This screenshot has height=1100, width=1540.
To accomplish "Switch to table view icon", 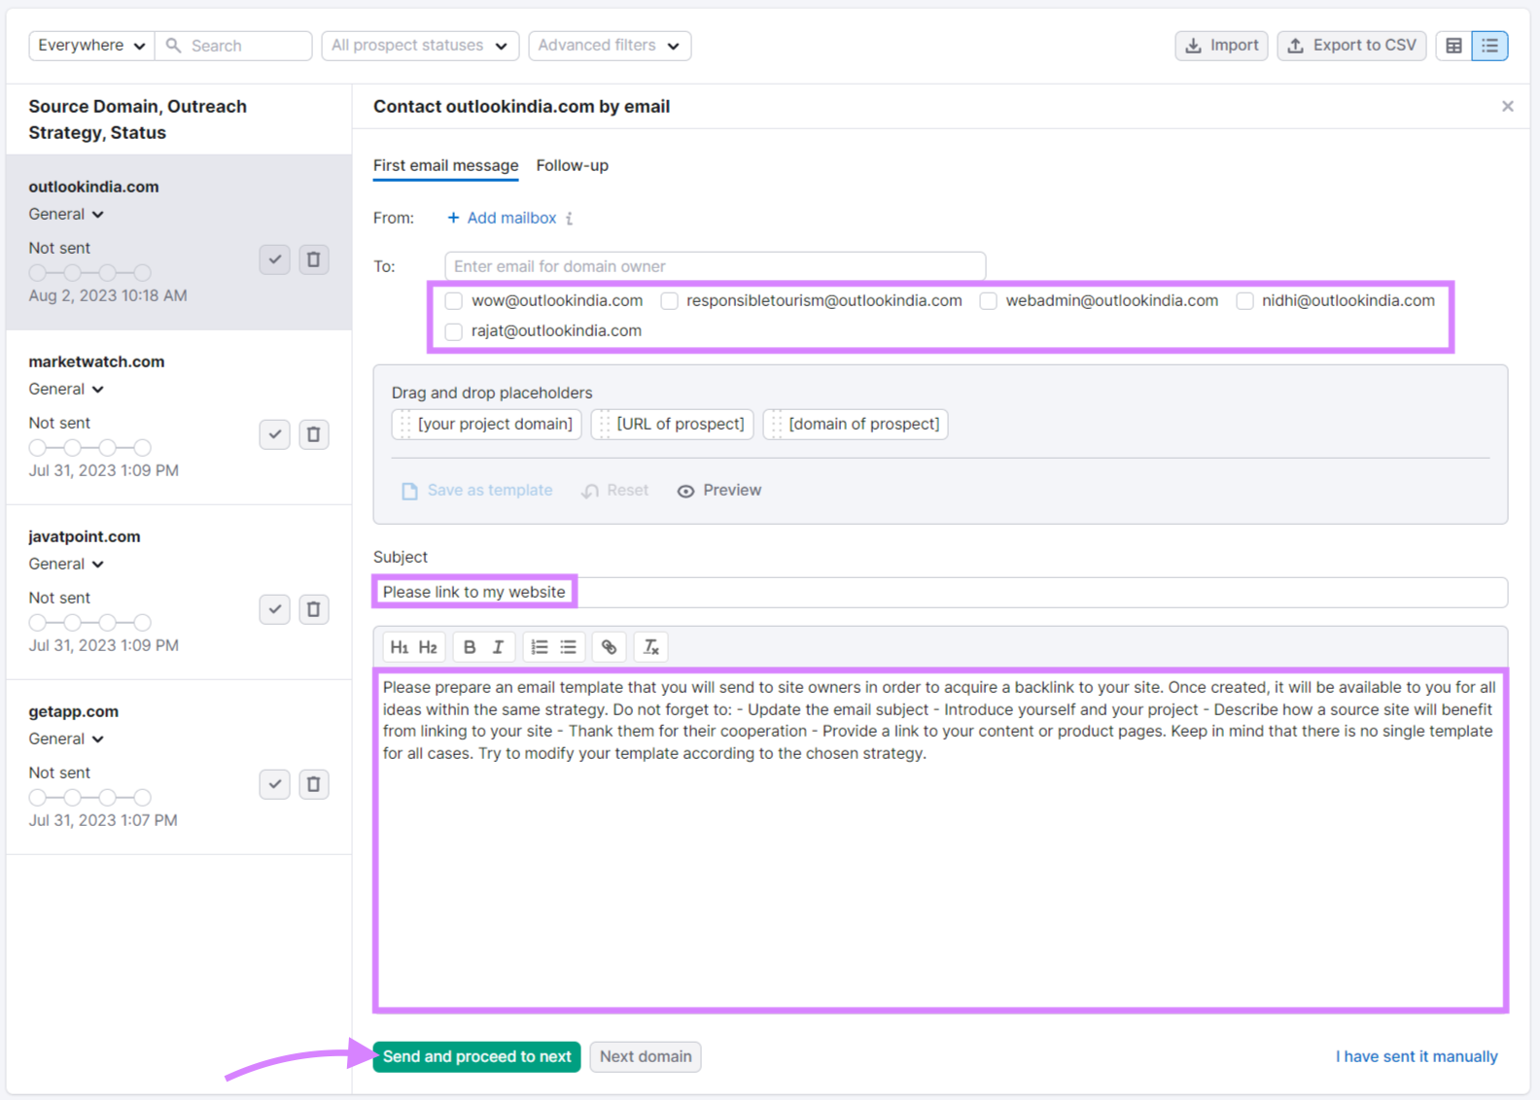I will click(x=1453, y=46).
